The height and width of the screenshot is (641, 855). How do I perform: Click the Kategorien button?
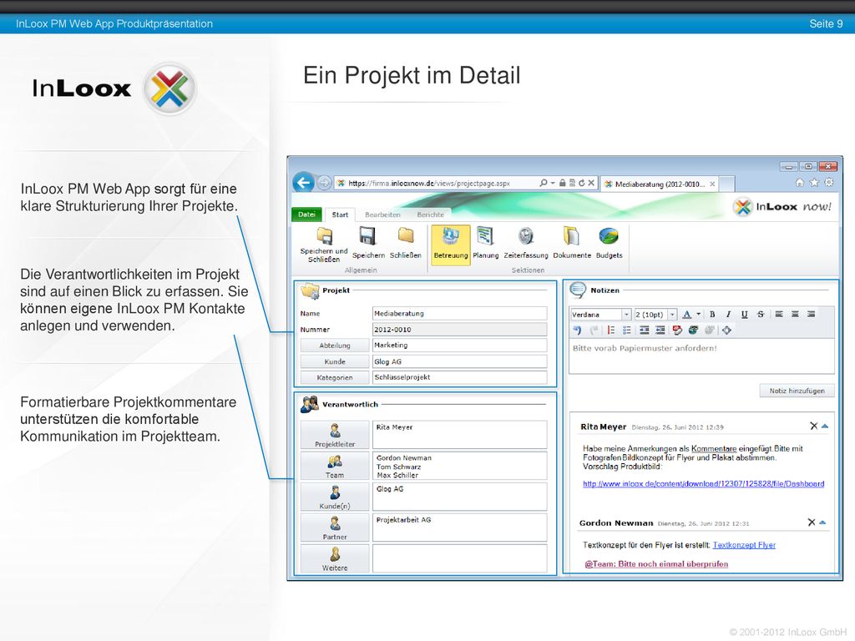334,377
